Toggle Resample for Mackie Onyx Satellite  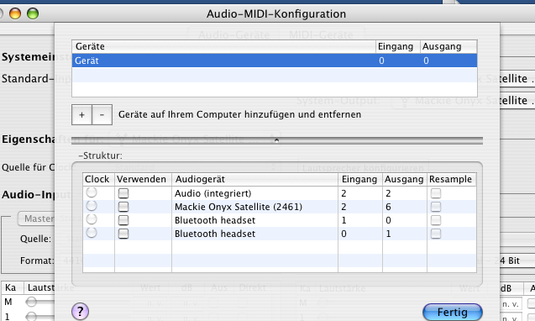click(x=436, y=207)
